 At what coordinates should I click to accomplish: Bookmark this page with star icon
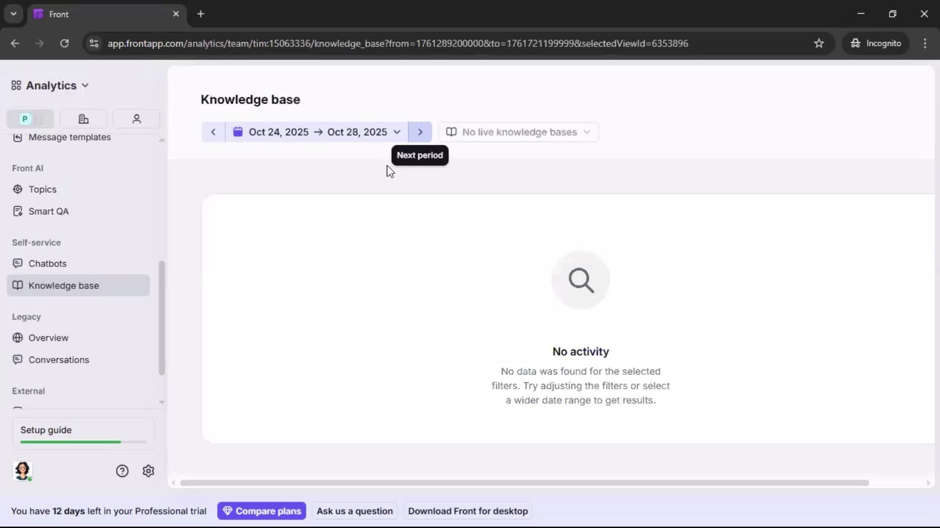click(x=819, y=44)
